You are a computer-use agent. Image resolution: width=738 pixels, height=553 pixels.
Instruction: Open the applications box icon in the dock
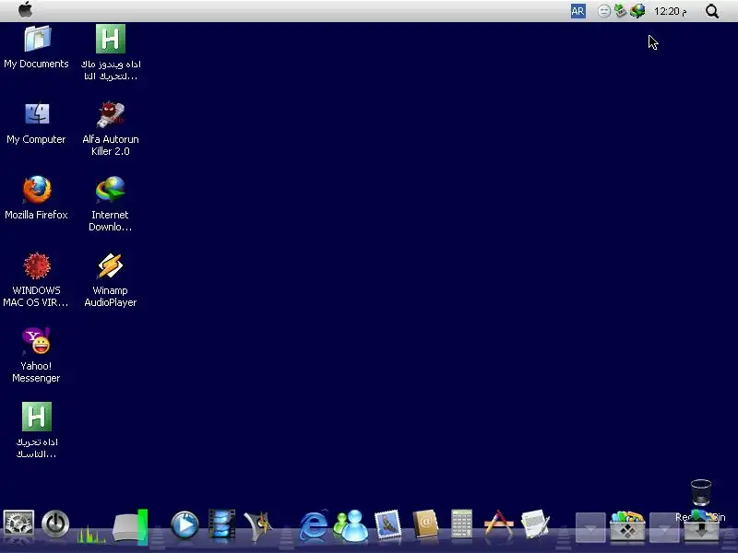(627, 525)
